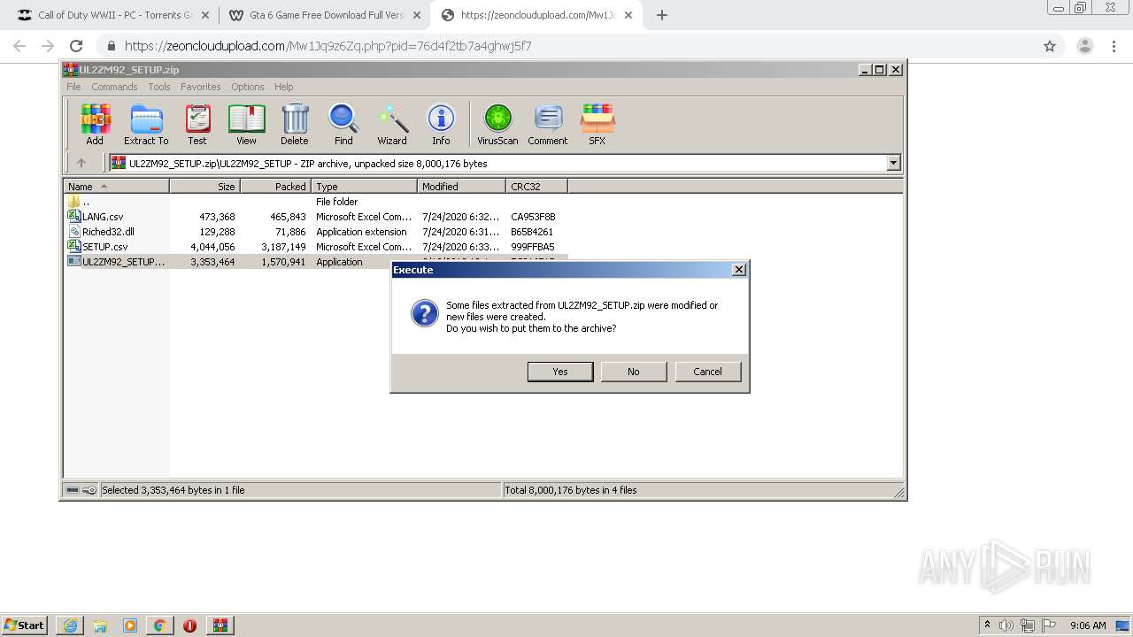Click the Delete trash icon

point(295,124)
